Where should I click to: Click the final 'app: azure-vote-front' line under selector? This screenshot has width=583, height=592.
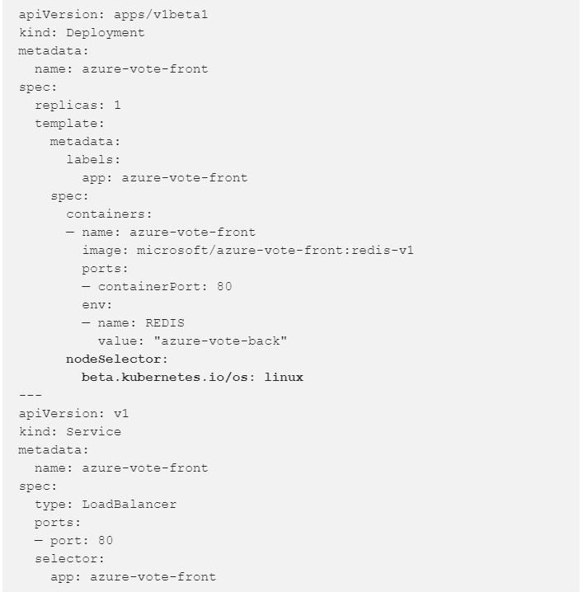pyautogui.click(x=133, y=576)
